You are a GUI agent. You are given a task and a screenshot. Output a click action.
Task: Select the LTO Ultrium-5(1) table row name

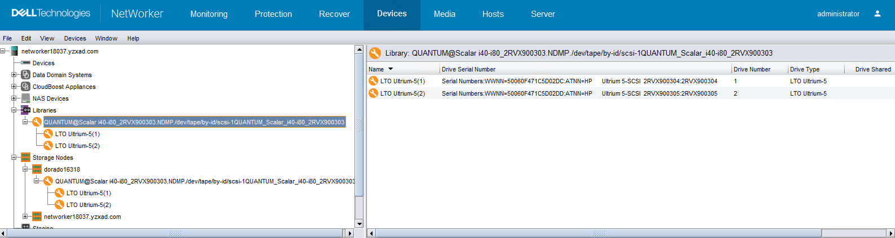[x=402, y=81]
